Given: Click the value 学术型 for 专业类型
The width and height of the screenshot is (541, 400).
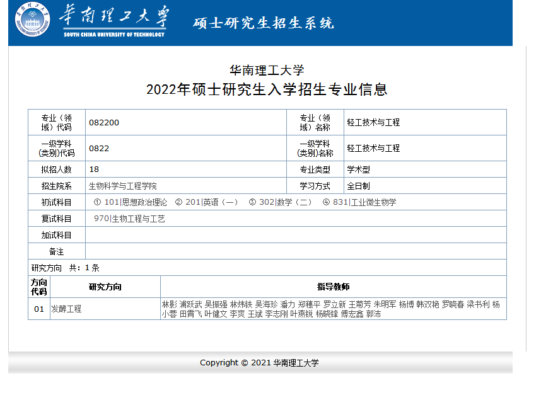Looking at the screenshot, I should (359, 169).
